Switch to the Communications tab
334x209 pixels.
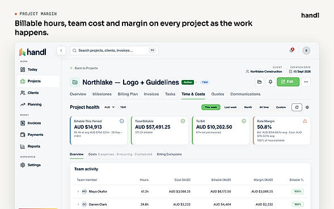click(245, 94)
